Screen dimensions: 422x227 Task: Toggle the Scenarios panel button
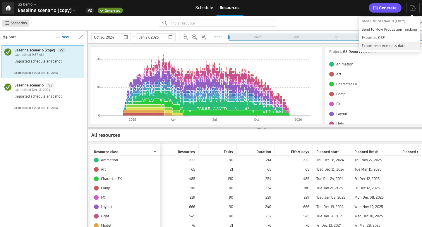pyautogui.click(x=16, y=23)
